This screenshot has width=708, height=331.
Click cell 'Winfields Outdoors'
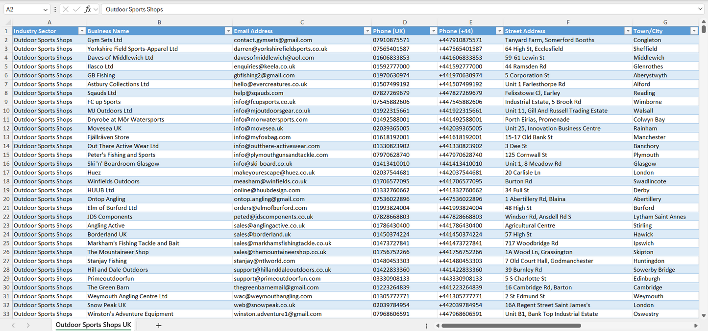click(x=159, y=181)
